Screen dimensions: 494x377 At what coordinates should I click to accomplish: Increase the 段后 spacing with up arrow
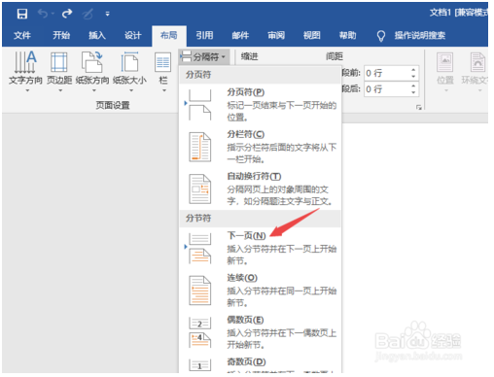[413, 86]
